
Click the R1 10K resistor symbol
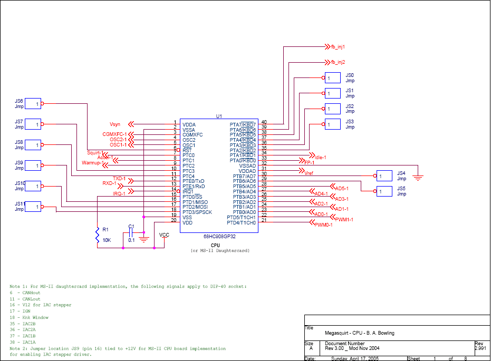click(x=97, y=236)
